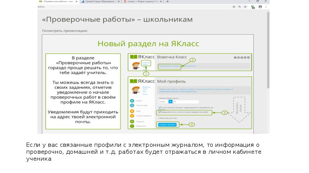Screen dimensions: 309x173
Task: Click the Учебные заведения sidebar icon
Action: click(x=132, y=116)
